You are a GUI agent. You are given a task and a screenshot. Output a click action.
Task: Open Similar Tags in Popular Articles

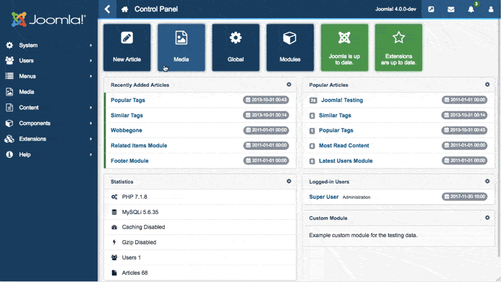click(335, 116)
